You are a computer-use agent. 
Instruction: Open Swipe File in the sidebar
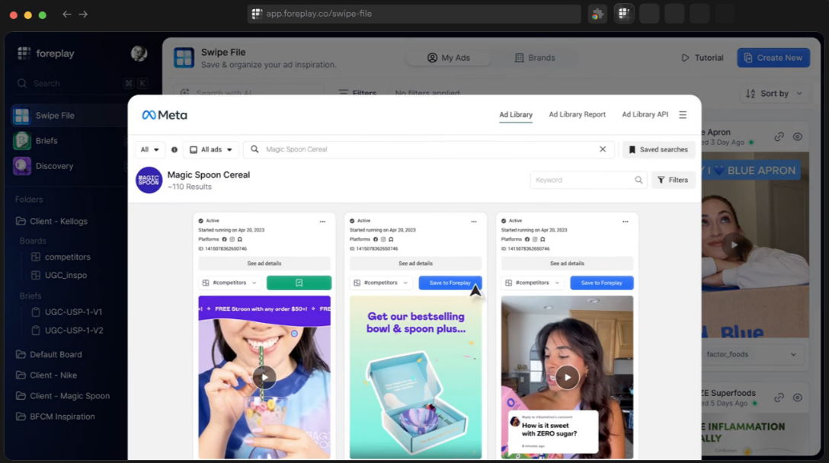pyautogui.click(x=69, y=115)
